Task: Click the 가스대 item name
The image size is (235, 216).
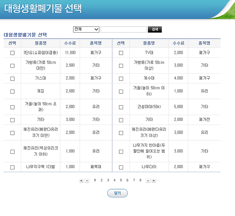Action: coord(40,78)
